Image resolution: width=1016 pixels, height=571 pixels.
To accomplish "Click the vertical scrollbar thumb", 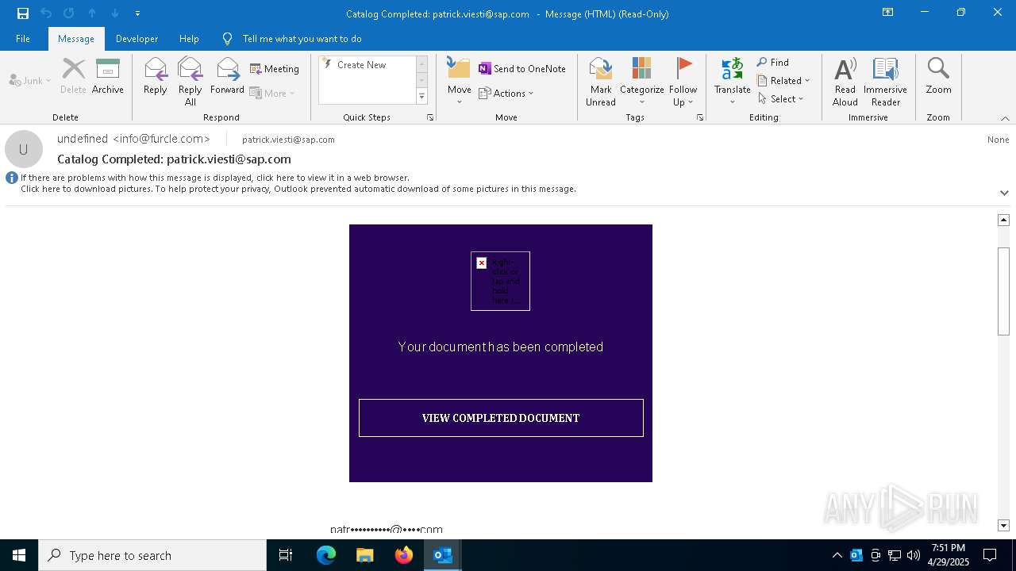I will point(1003,292).
